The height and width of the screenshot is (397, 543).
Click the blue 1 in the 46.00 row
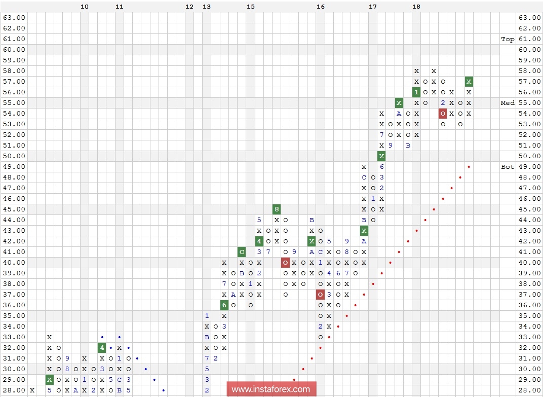[x=373, y=199]
